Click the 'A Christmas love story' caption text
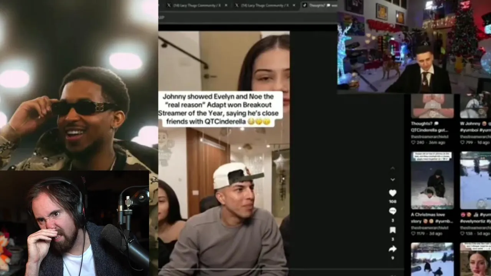The width and height of the screenshot is (491, 276). (x=432, y=218)
